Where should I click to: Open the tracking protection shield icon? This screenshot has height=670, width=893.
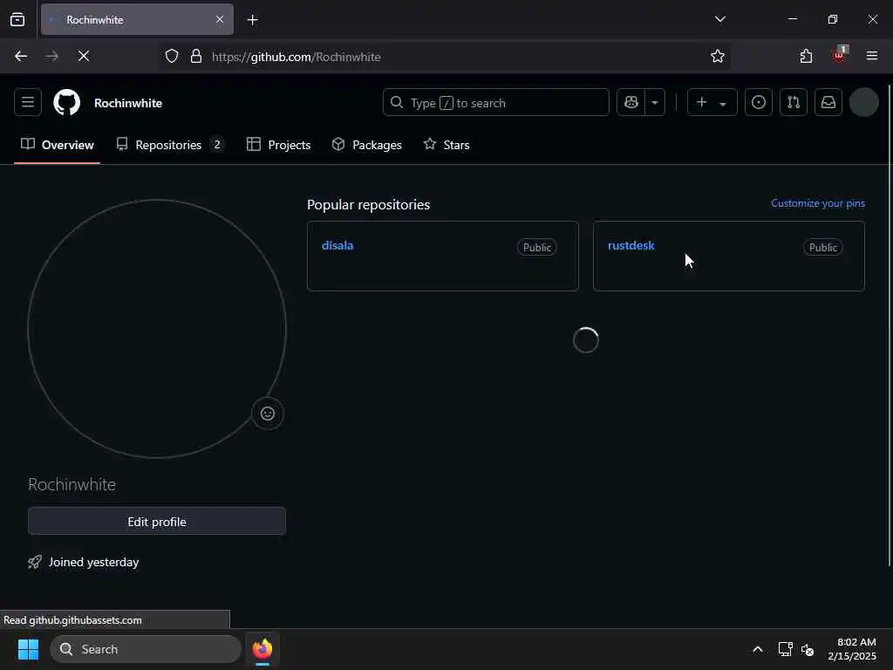click(x=172, y=56)
